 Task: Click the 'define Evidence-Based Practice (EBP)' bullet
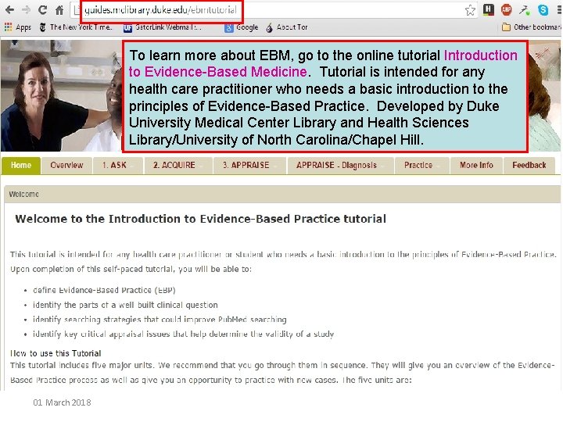click(x=104, y=290)
